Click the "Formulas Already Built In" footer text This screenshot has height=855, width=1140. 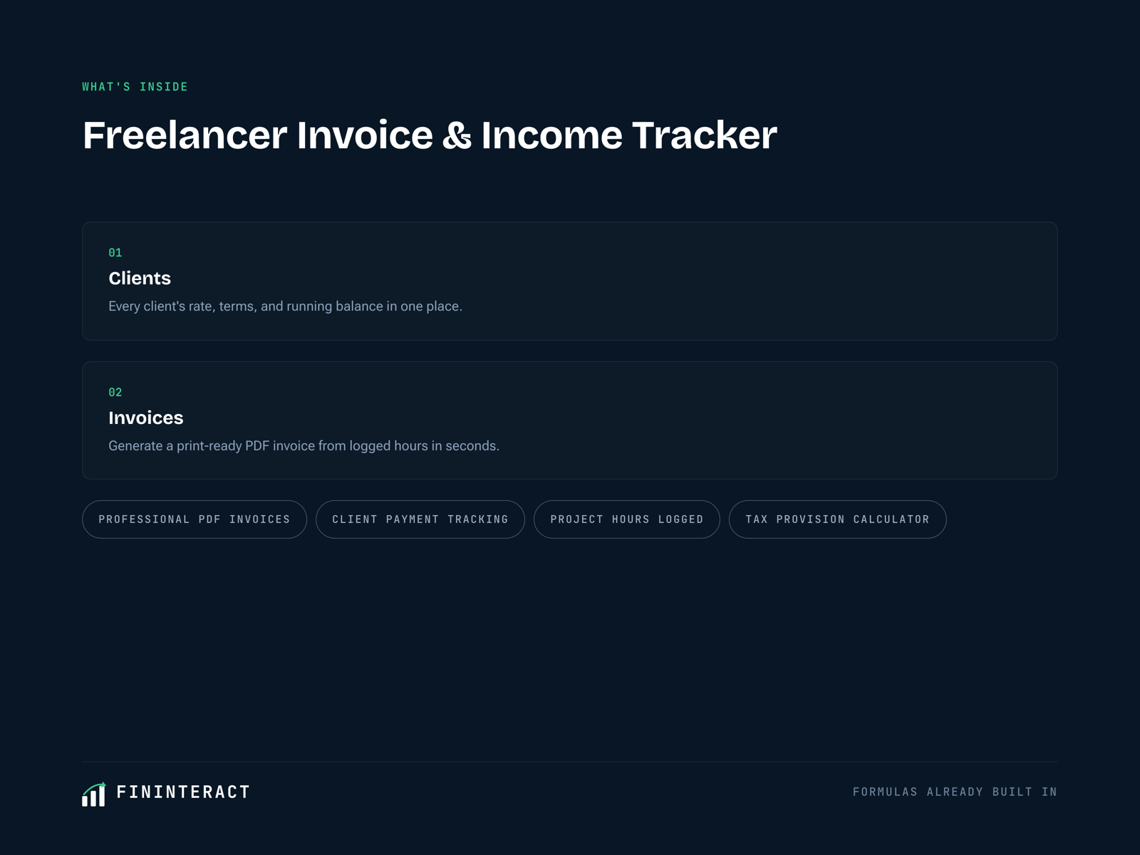click(955, 792)
